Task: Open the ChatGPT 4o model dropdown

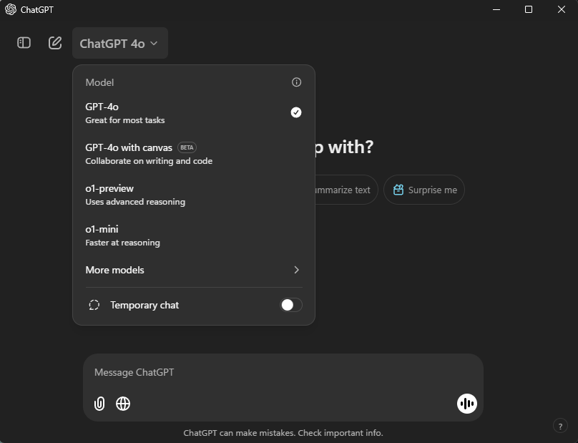Action: coord(119,43)
